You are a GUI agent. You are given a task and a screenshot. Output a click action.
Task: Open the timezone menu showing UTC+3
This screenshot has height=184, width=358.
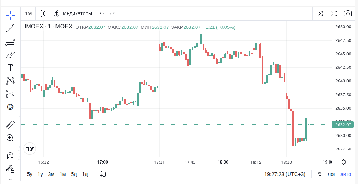coord(285,174)
